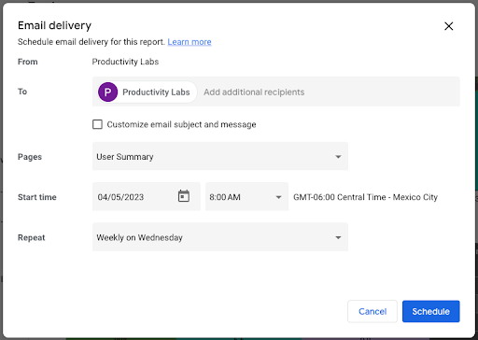Image resolution: width=478 pixels, height=340 pixels.
Task: Click the From value Productivity Labs
Action: click(x=125, y=62)
